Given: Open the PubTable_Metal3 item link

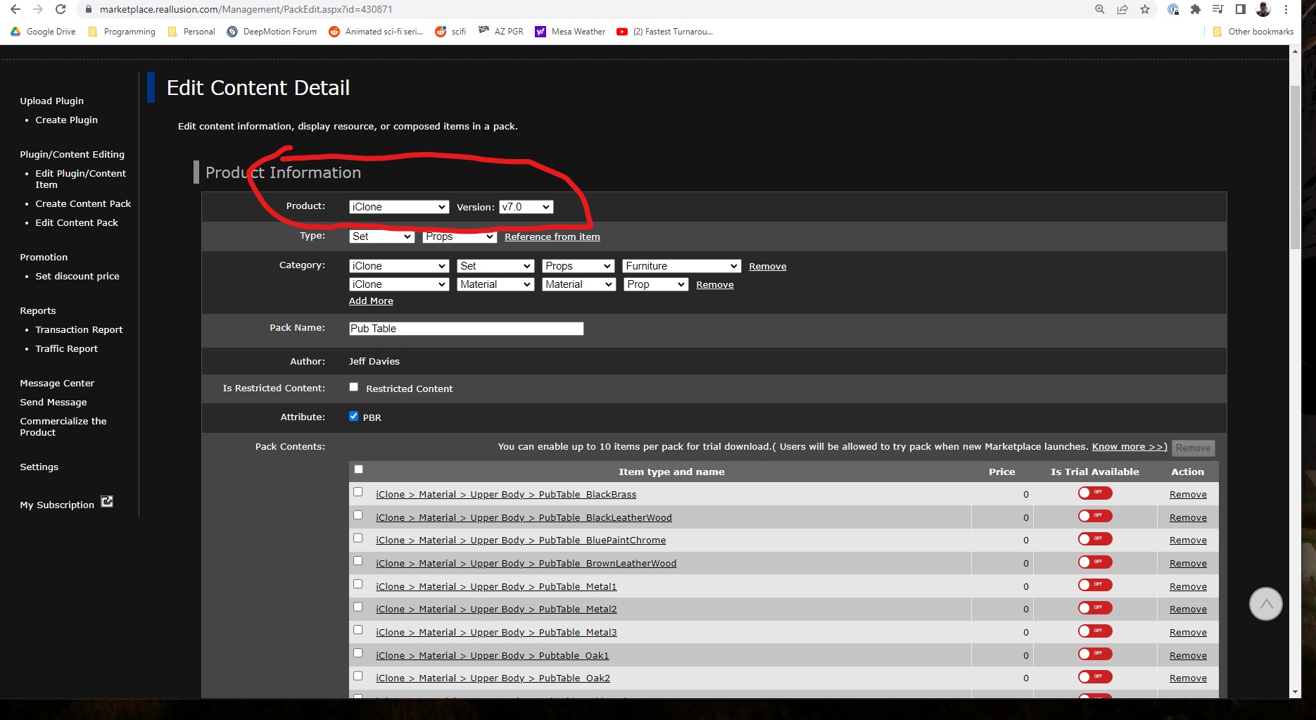Looking at the screenshot, I should tap(496, 632).
